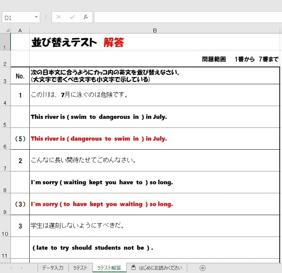Select row 8 header
This screenshot has height=273, width=282.
click(x=5, y=182)
